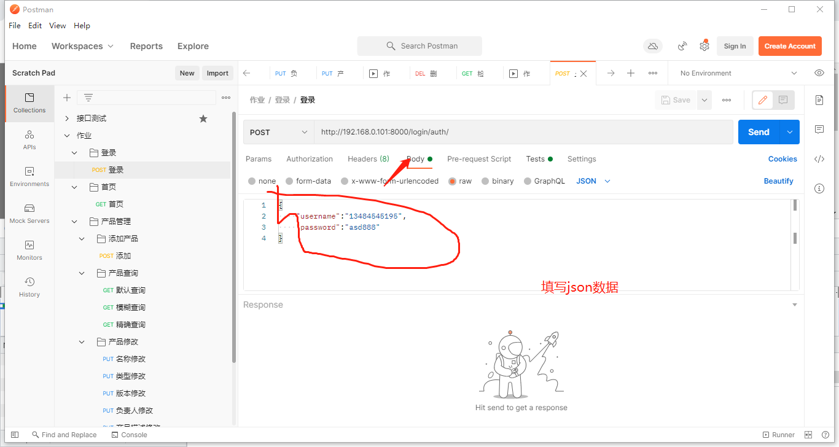Click the Beautify link
This screenshot has height=447, width=839.
coord(779,181)
